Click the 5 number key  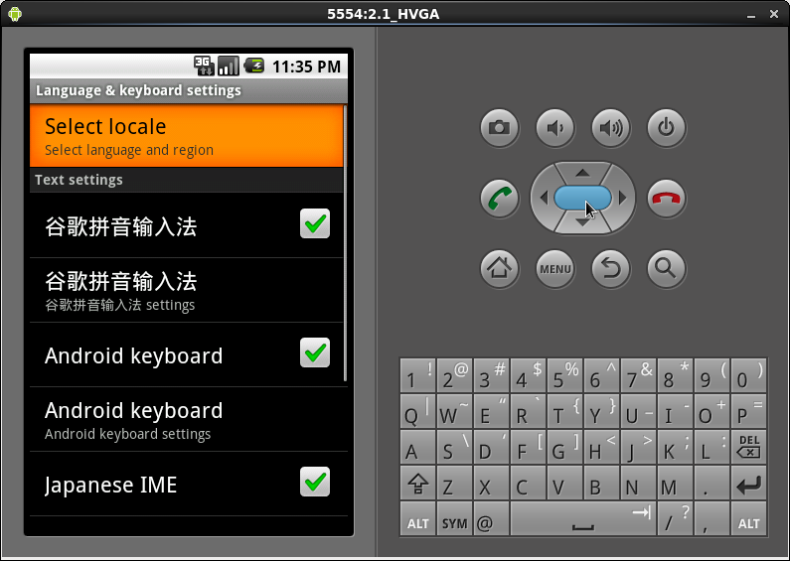pos(564,375)
